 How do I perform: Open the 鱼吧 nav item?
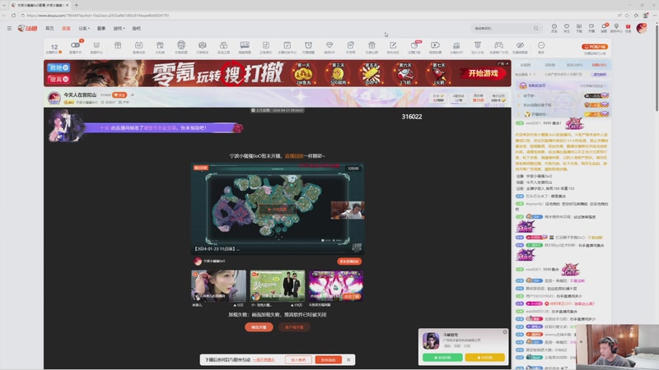point(136,29)
